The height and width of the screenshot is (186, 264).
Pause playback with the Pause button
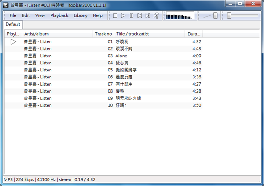132,16
